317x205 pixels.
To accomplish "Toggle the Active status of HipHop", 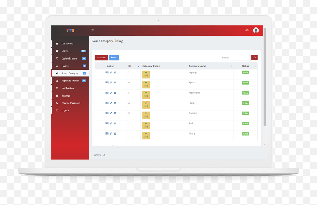I will (x=245, y=73).
